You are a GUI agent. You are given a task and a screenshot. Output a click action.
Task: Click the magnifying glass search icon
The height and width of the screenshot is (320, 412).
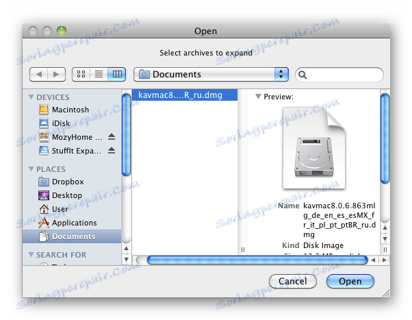pos(302,75)
